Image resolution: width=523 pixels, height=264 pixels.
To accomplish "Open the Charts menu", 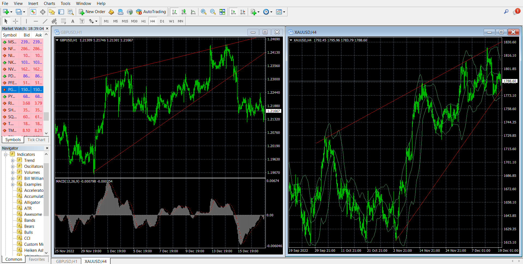I will [49, 4].
